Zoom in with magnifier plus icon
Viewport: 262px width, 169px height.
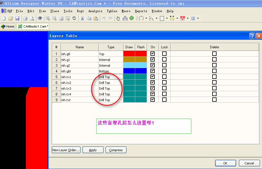pyautogui.click(x=48, y=18)
